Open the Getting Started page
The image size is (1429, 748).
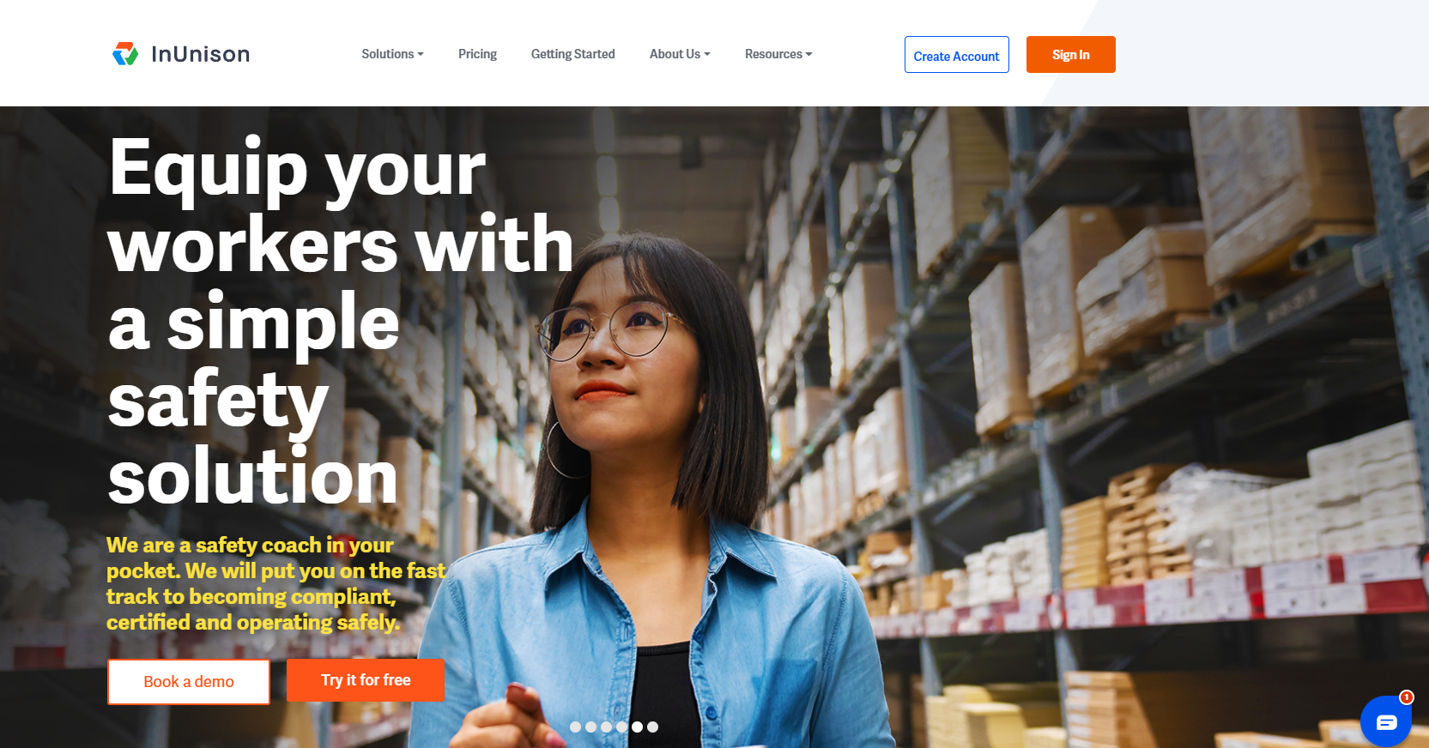[x=573, y=54]
